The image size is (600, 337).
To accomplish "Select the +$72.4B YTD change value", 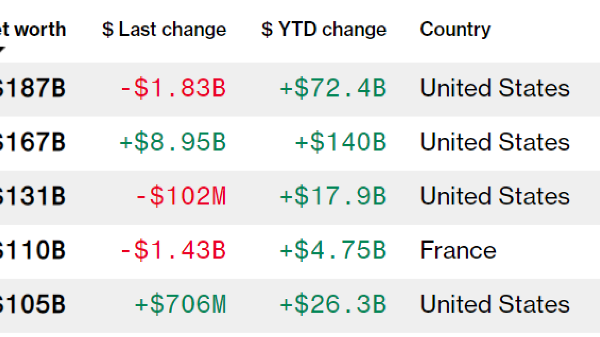I will click(x=333, y=88).
